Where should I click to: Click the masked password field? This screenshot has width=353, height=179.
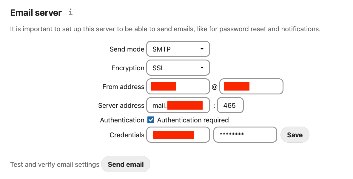245,135
